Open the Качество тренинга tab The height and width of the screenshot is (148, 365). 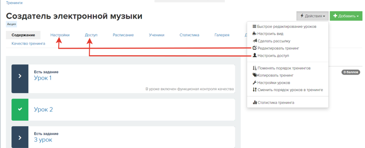point(28,43)
